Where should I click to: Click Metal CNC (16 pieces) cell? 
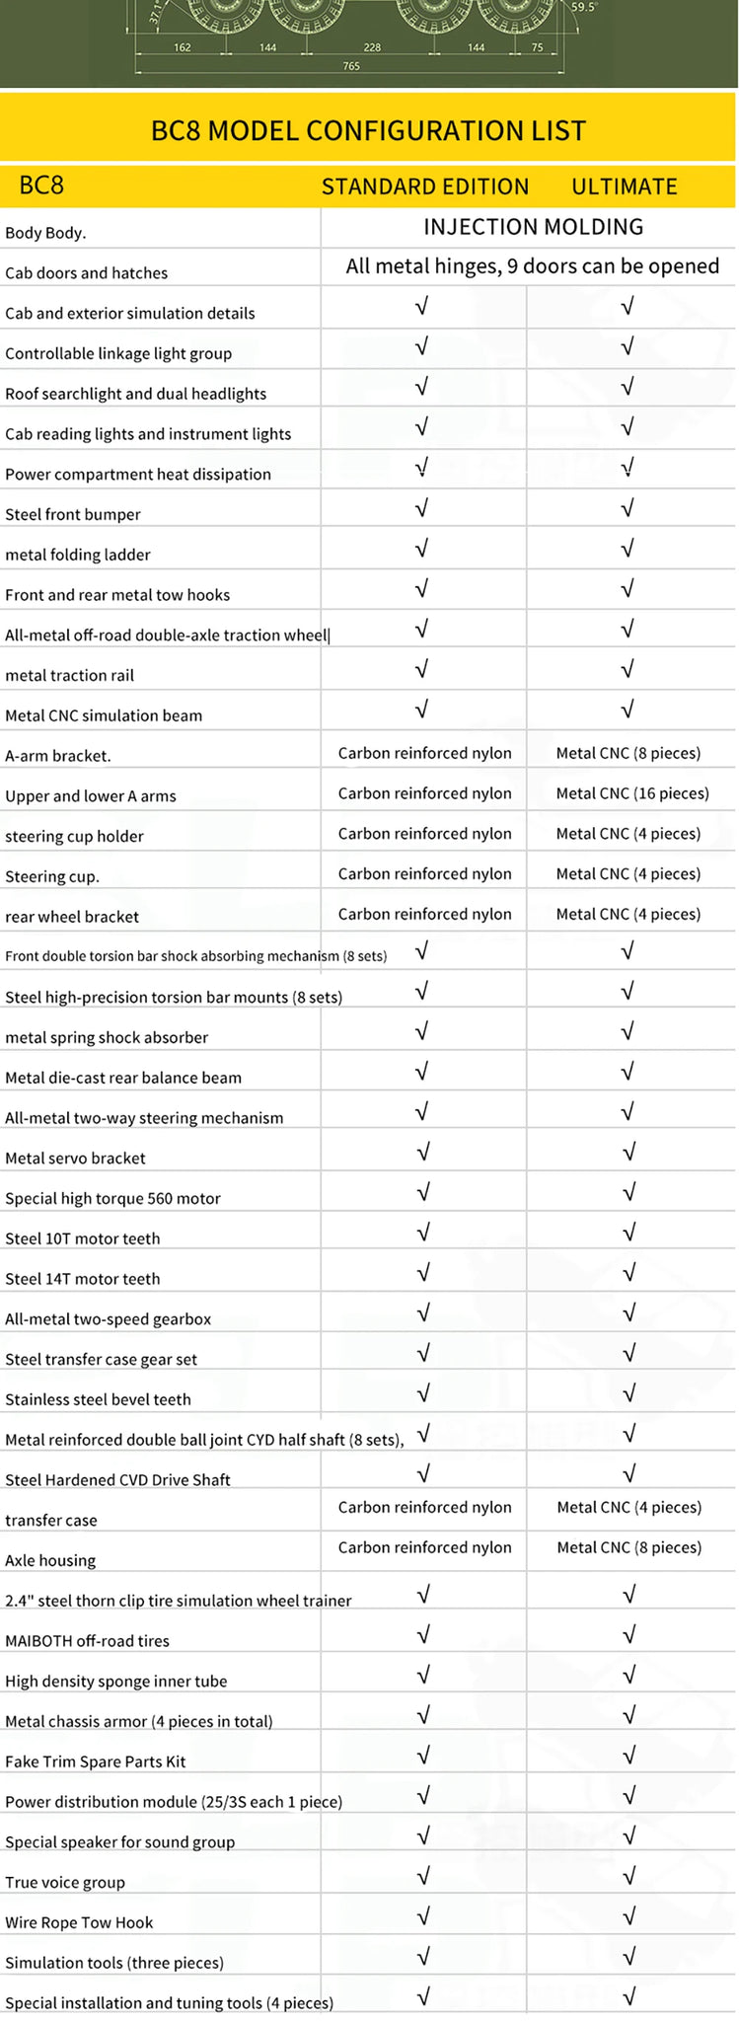tap(632, 793)
